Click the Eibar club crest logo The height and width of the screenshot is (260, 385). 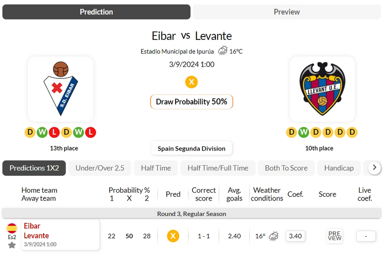[x=60, y=89]
